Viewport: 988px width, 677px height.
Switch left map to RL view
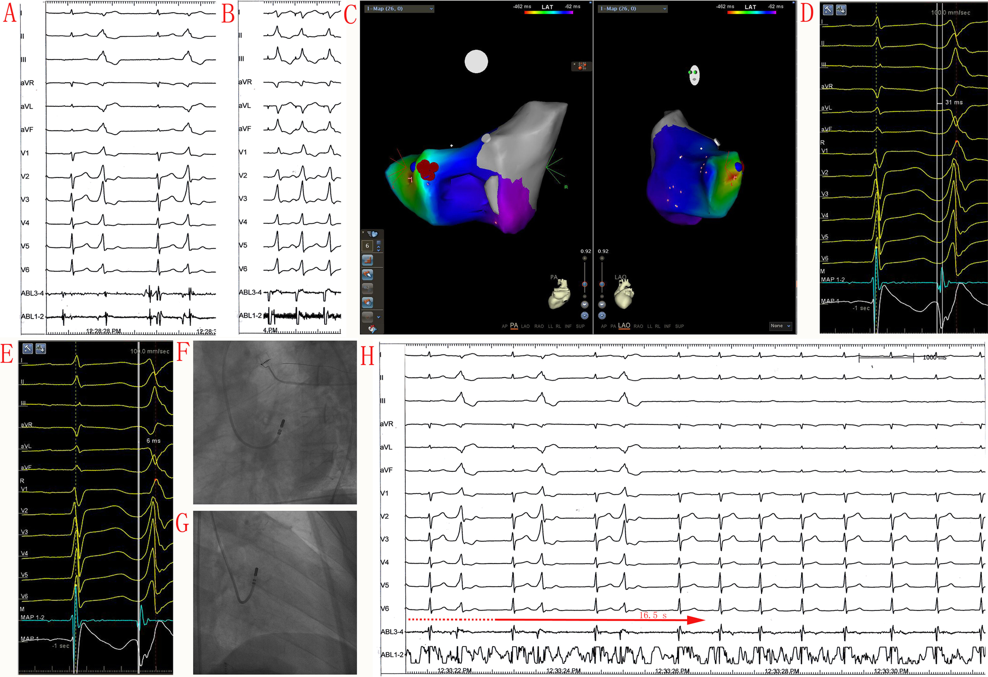click(x=559, y=327)
